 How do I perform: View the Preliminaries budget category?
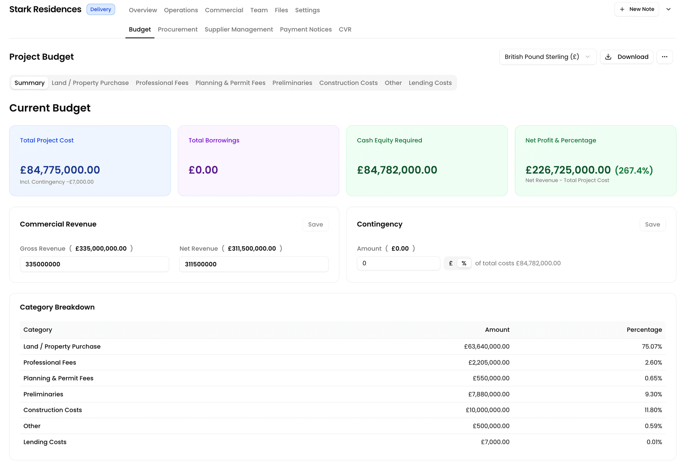point(292,83)
